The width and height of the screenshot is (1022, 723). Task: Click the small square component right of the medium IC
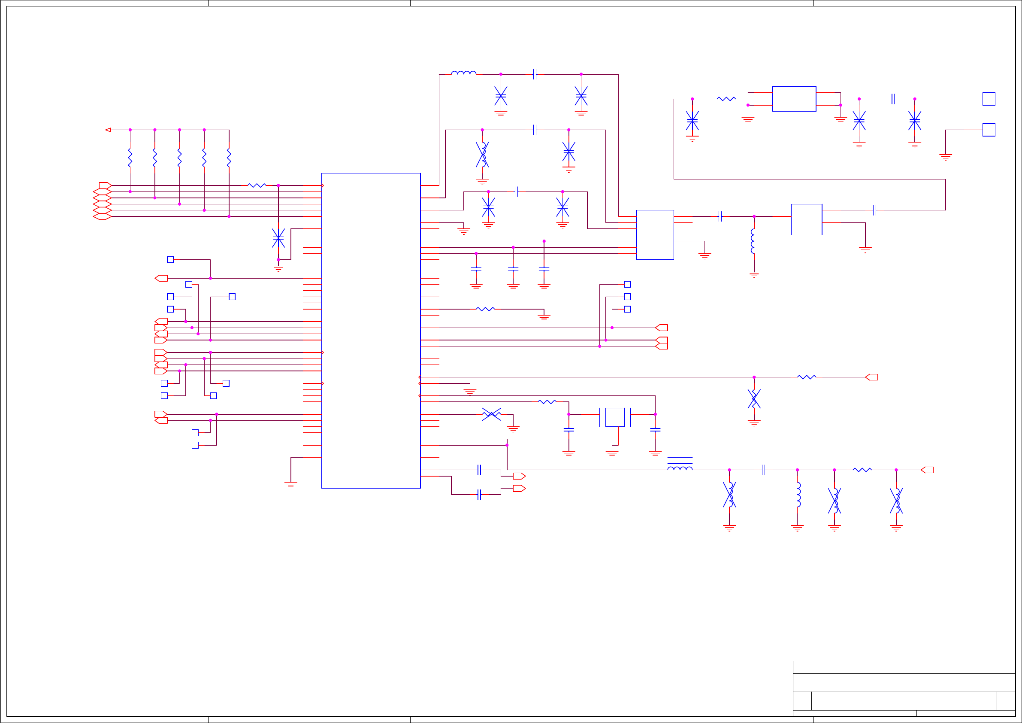point(806,220)
